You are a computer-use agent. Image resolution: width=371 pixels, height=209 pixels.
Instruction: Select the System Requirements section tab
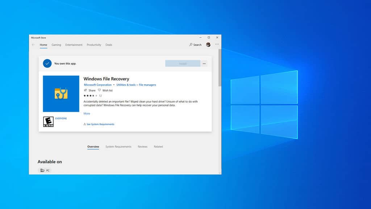tap(118, 147)
